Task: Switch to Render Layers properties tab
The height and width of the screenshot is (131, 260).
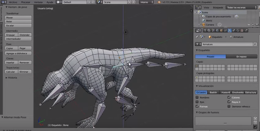Action: pos(209,30)
